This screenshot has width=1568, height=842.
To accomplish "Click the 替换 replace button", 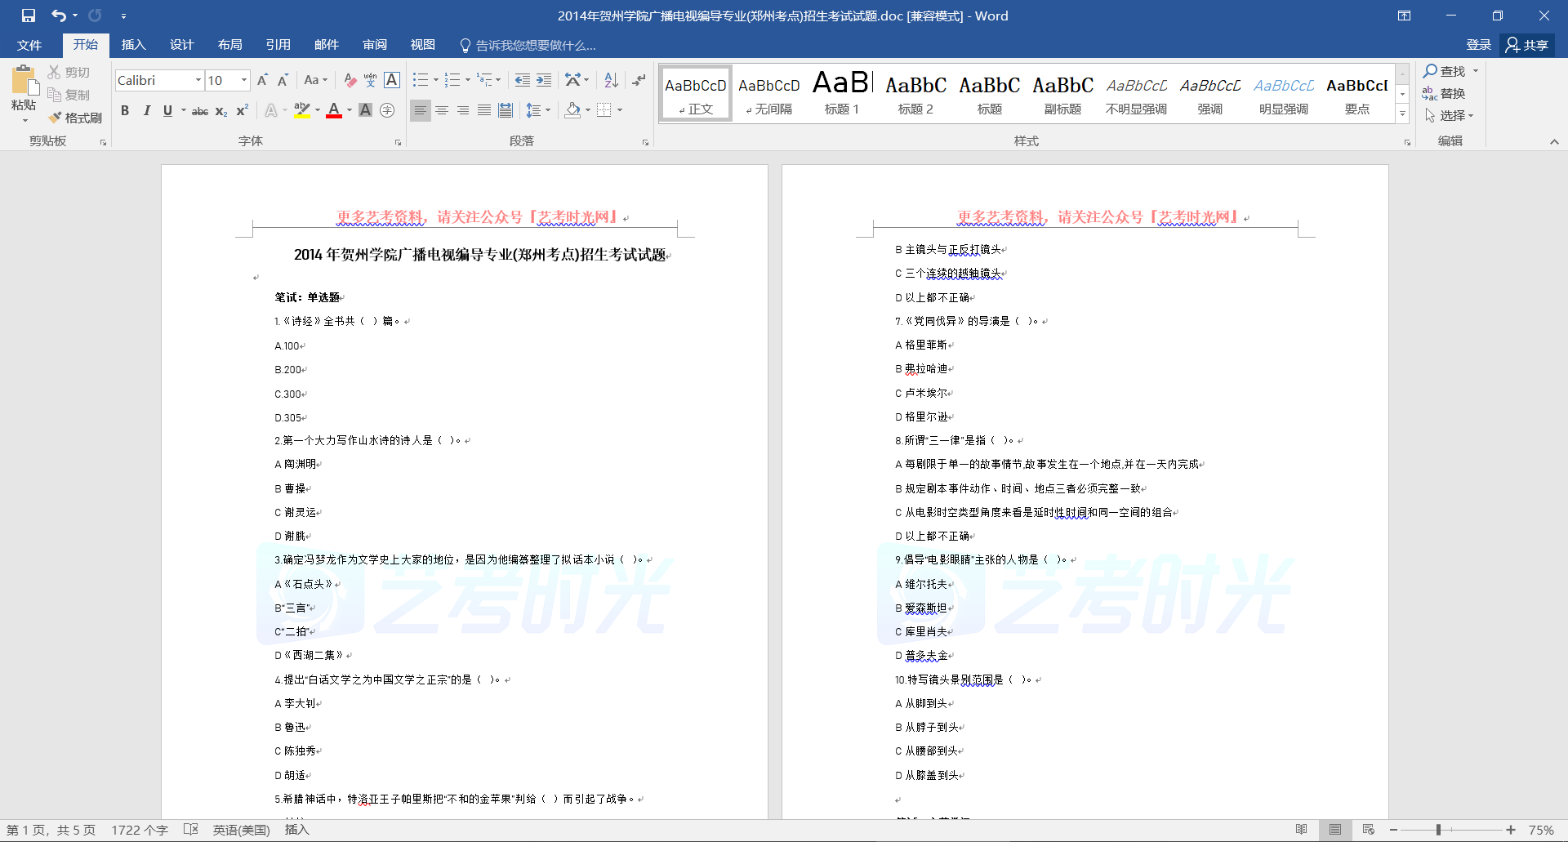I will (1444, 94).
